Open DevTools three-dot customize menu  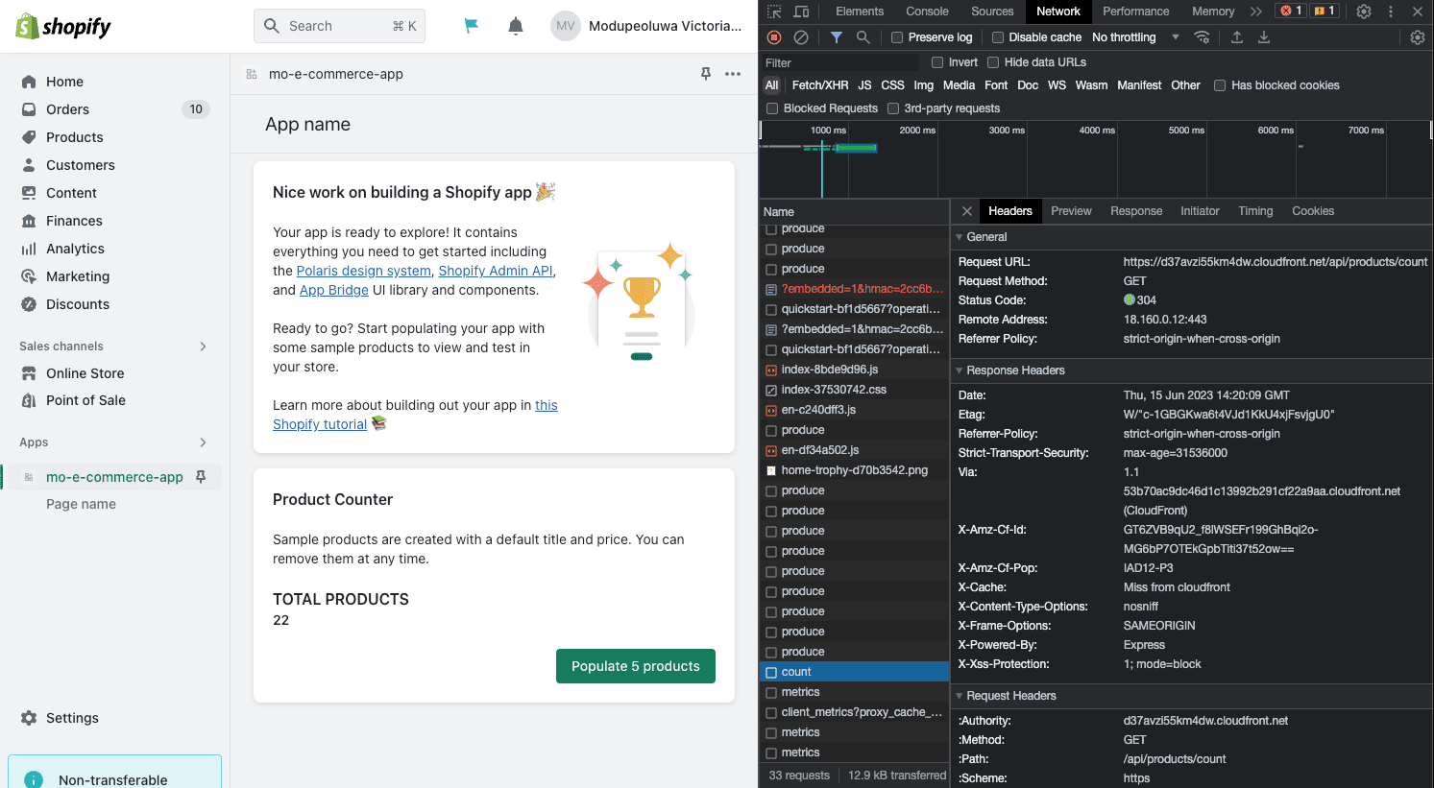pyautogui.click(x=1391, y=12)
